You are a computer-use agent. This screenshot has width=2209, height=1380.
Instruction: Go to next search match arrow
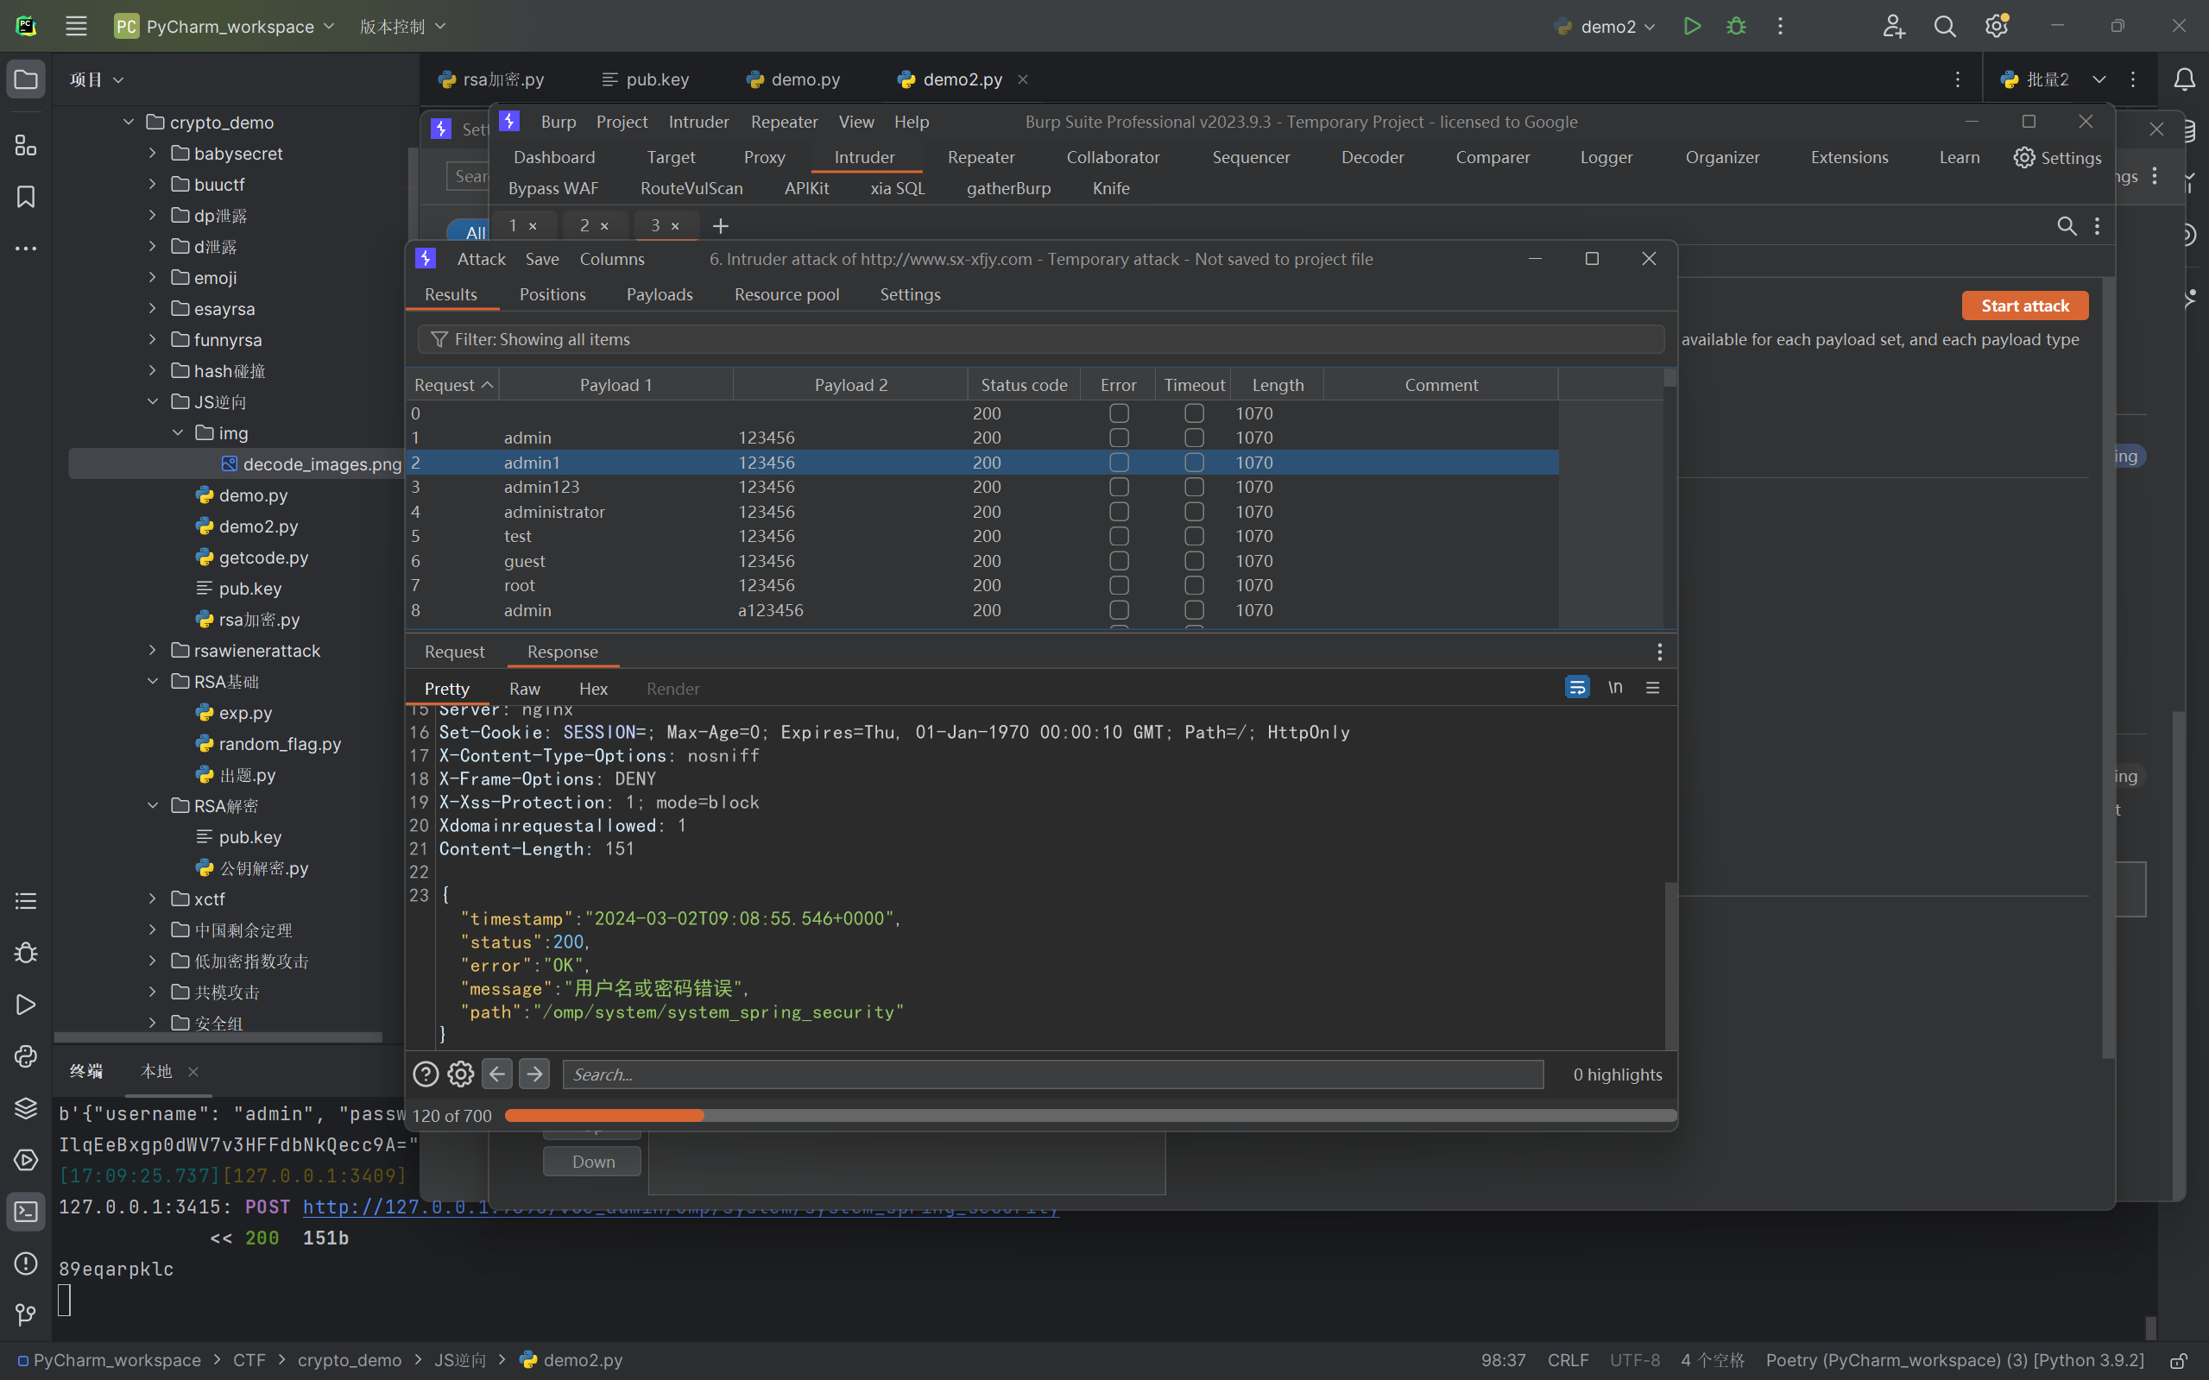pos(534,1074)
